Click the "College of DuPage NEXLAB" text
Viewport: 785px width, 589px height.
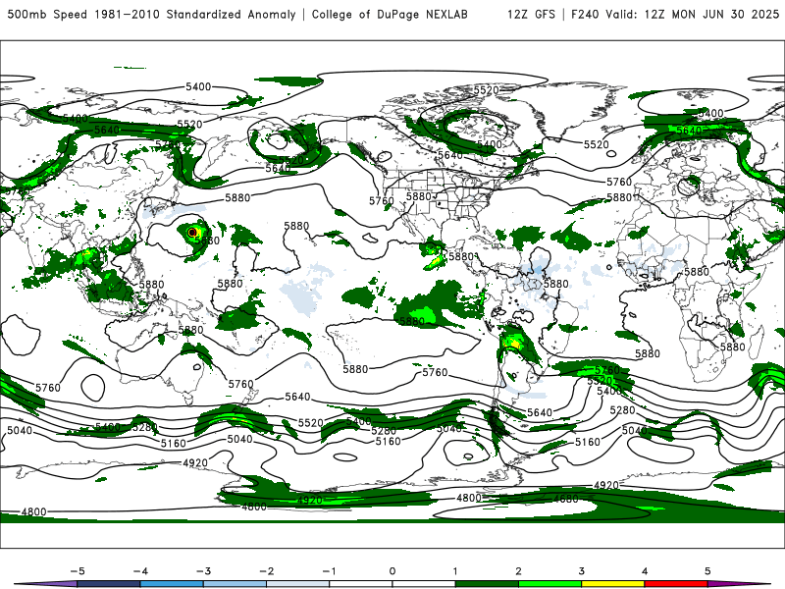coord(390,14)
